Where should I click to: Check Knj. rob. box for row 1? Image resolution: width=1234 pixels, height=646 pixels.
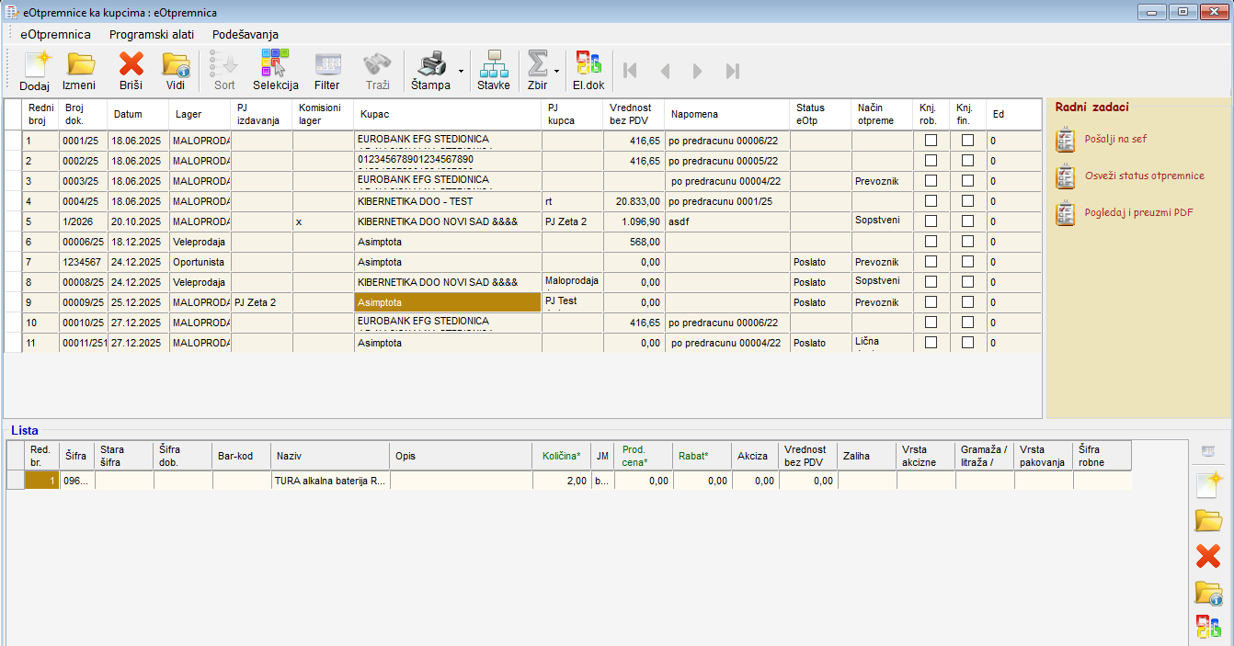[931, 141]
